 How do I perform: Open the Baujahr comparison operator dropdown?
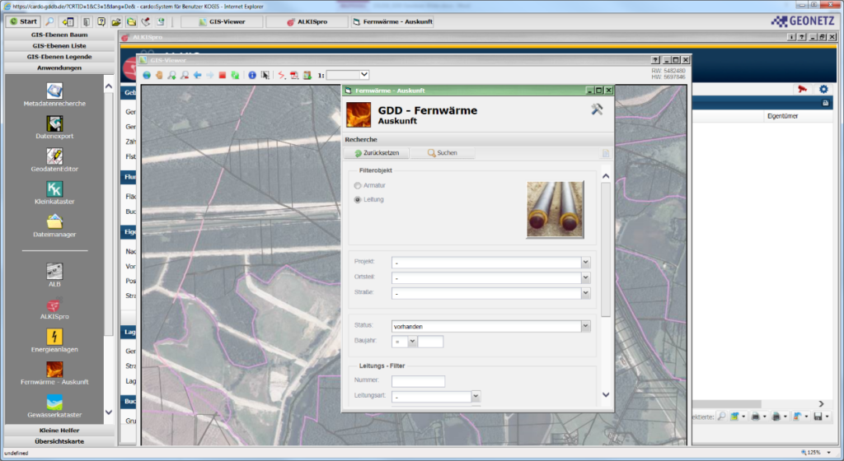tap(412, 341)
